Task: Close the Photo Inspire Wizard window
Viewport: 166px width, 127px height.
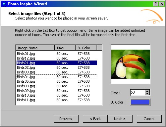Action: 162,4
